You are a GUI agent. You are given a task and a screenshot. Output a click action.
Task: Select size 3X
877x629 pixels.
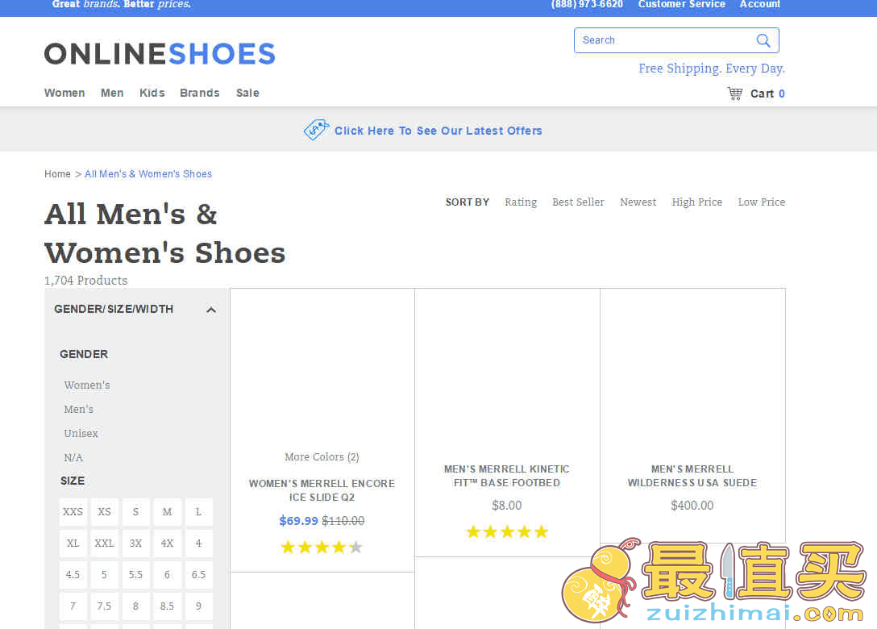click(135, 543)
